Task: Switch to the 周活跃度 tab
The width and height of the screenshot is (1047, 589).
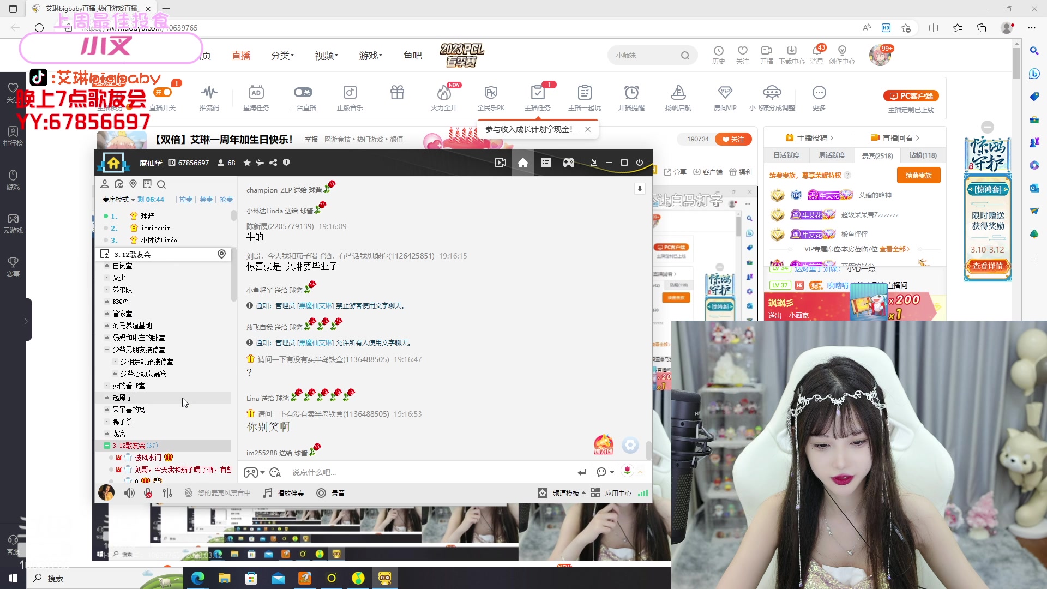Action: tap(832, 155)
